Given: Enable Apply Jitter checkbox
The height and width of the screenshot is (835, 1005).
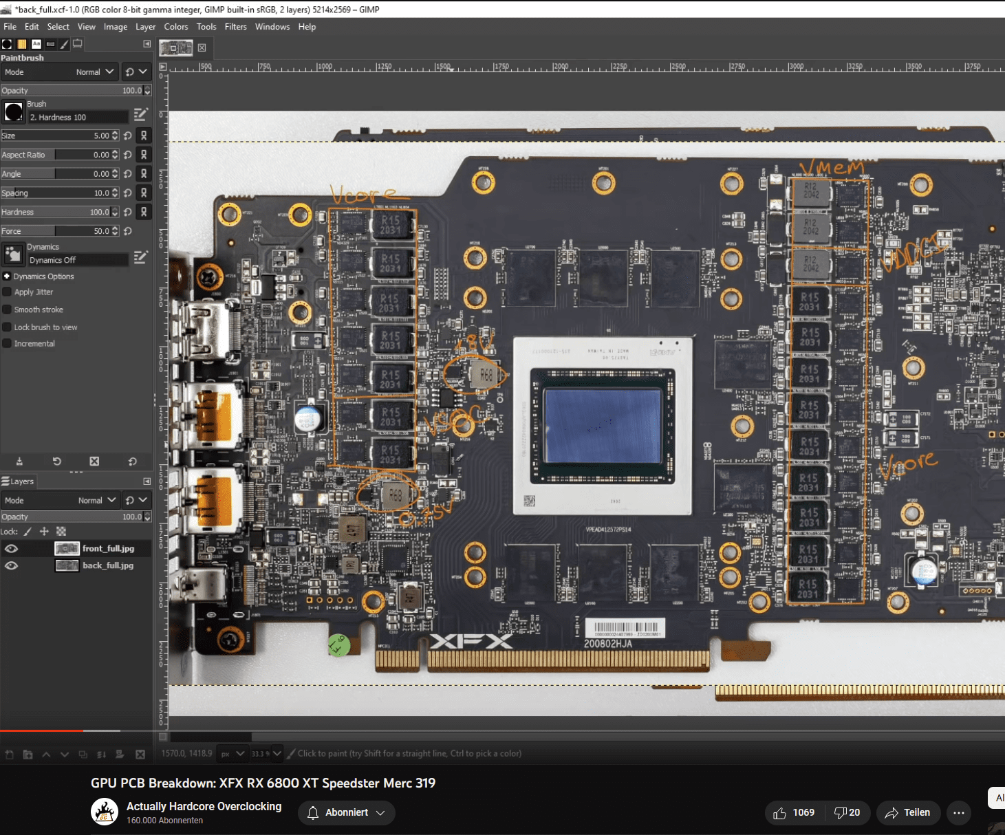Looking at the screenshot, I should tap(7, 292).
